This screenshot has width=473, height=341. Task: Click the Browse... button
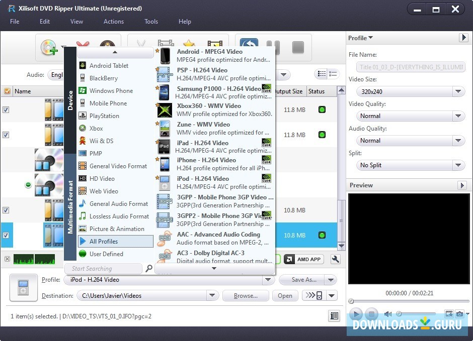click(x=246, y=296)
